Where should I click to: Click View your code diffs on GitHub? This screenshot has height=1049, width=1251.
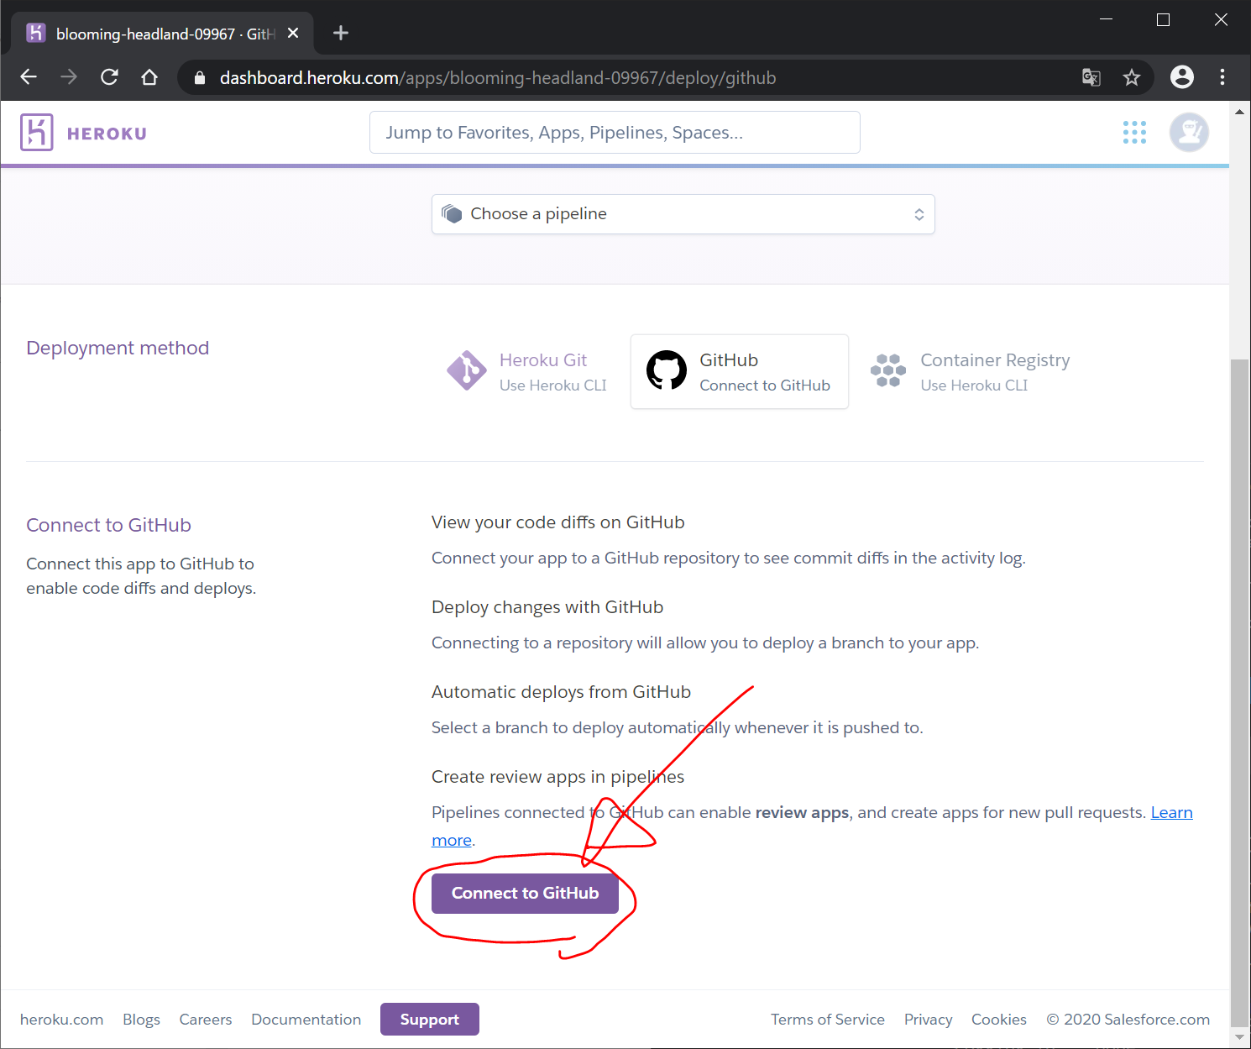click(557, 522)
